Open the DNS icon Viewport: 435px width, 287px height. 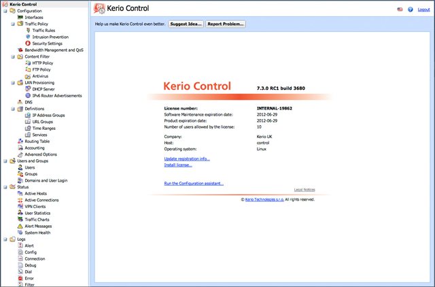click(20, 102)
